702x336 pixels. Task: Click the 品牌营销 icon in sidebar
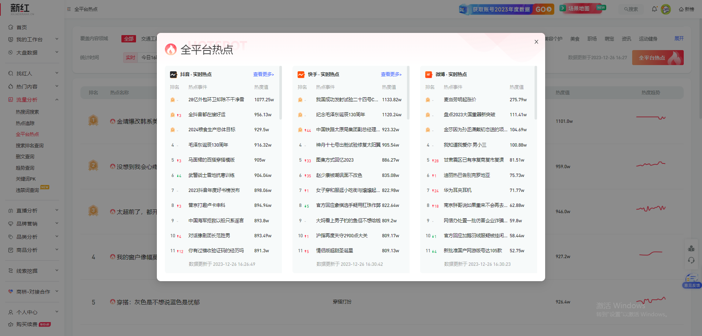[11, 224]
